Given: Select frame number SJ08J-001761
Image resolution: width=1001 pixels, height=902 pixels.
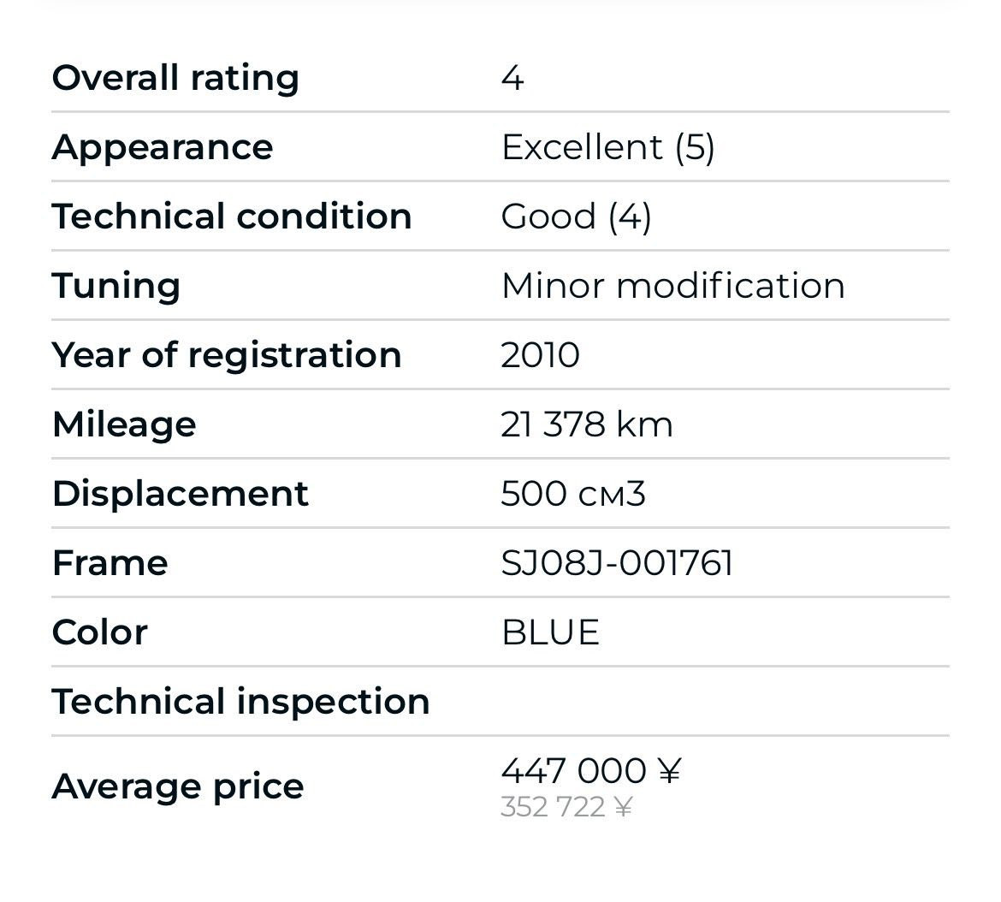Looking at the screenshot, I should pyautogui.click(x=617, y=563).
